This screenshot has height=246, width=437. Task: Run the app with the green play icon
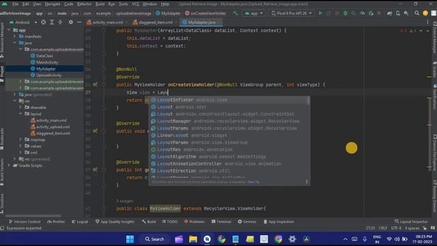point(320,13)
